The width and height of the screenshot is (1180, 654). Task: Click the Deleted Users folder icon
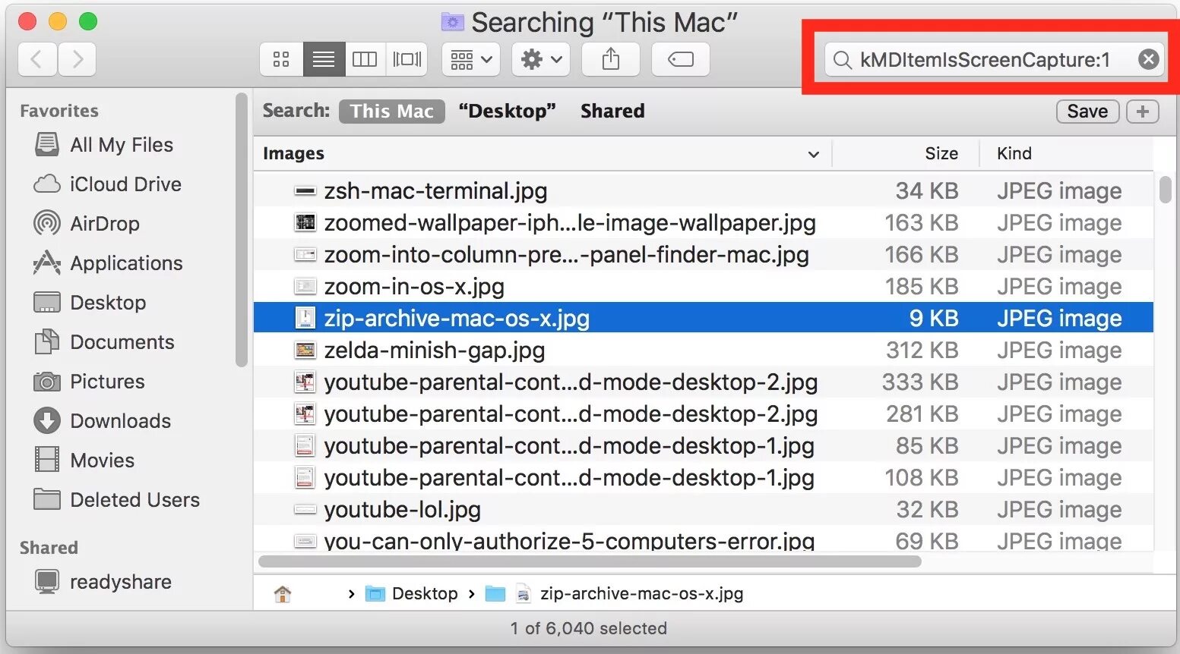click(47, 499)
